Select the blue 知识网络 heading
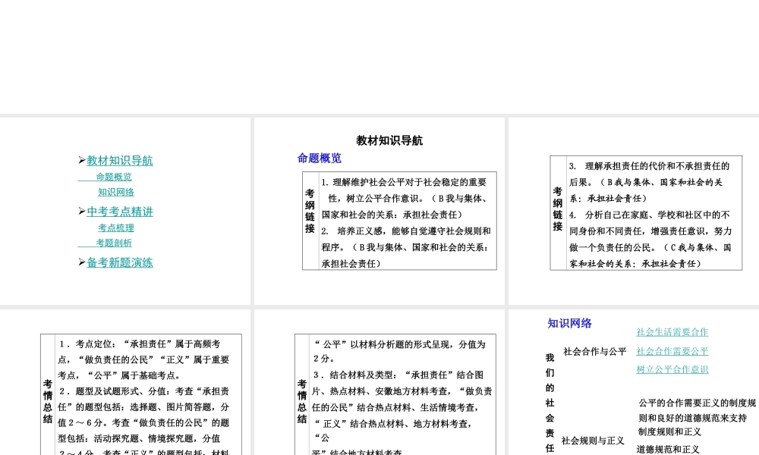The image size is (759, 455). coord(570,324)
